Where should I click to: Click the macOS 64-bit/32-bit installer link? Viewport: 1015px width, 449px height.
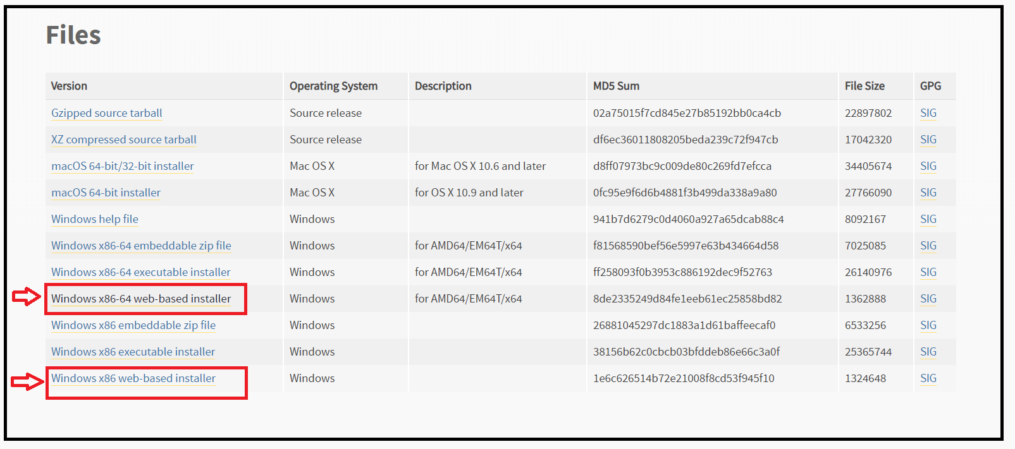click(x=122, y=166)
